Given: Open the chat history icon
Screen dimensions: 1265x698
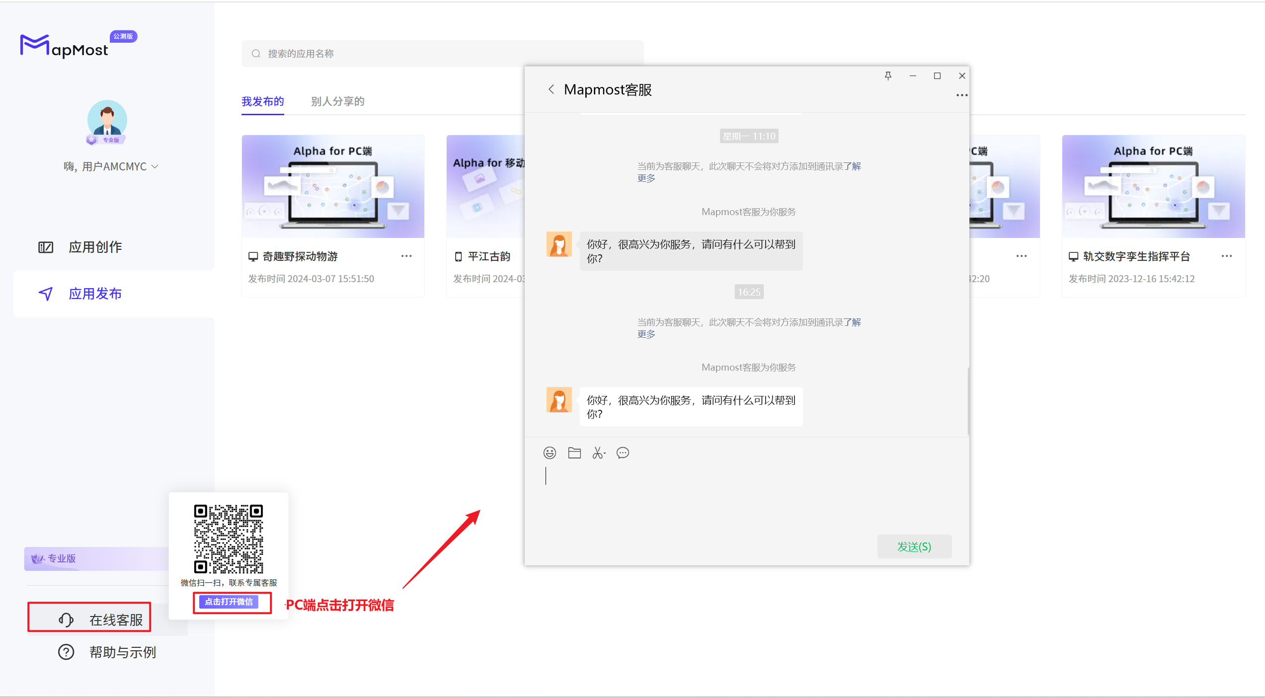Looking at the screenshot, I should [623, 453].
